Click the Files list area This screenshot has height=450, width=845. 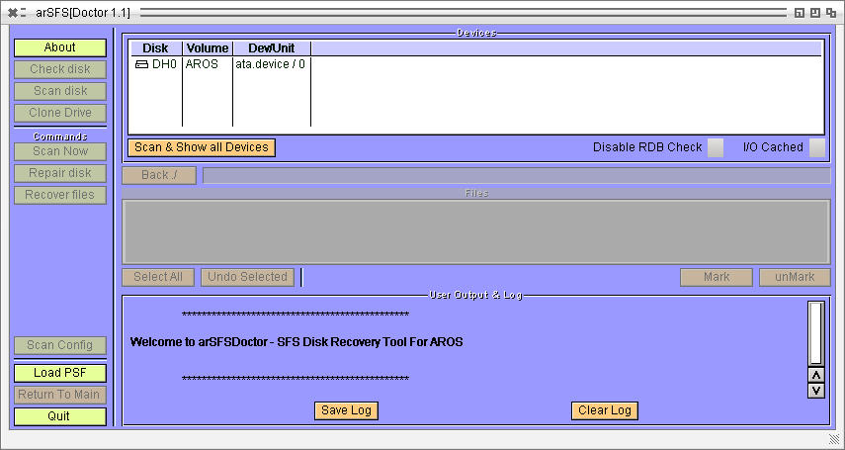coord(476,232)
